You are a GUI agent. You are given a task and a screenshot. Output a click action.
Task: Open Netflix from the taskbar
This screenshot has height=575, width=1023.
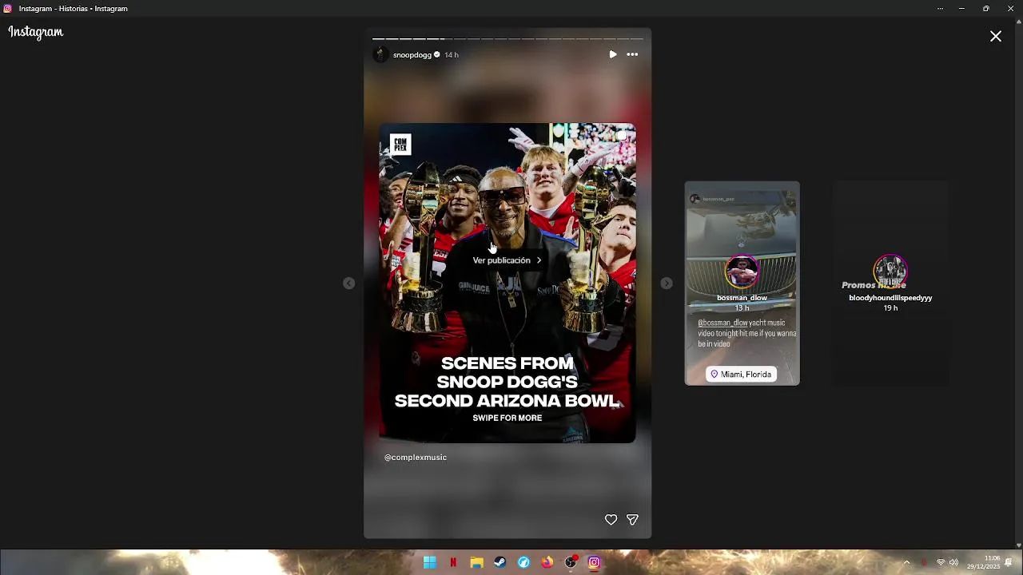click(x=453, y=562)
